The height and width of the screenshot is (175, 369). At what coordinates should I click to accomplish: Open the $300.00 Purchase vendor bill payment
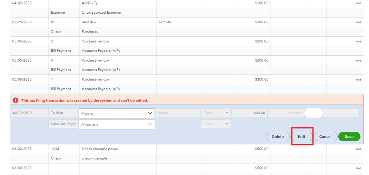point(95,79)
